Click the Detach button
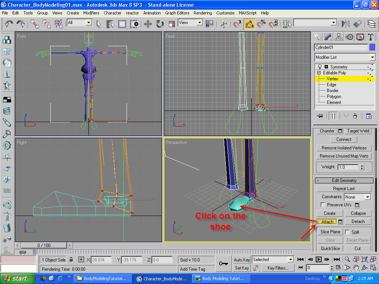The image size is (379, 284). pos(358,222)
